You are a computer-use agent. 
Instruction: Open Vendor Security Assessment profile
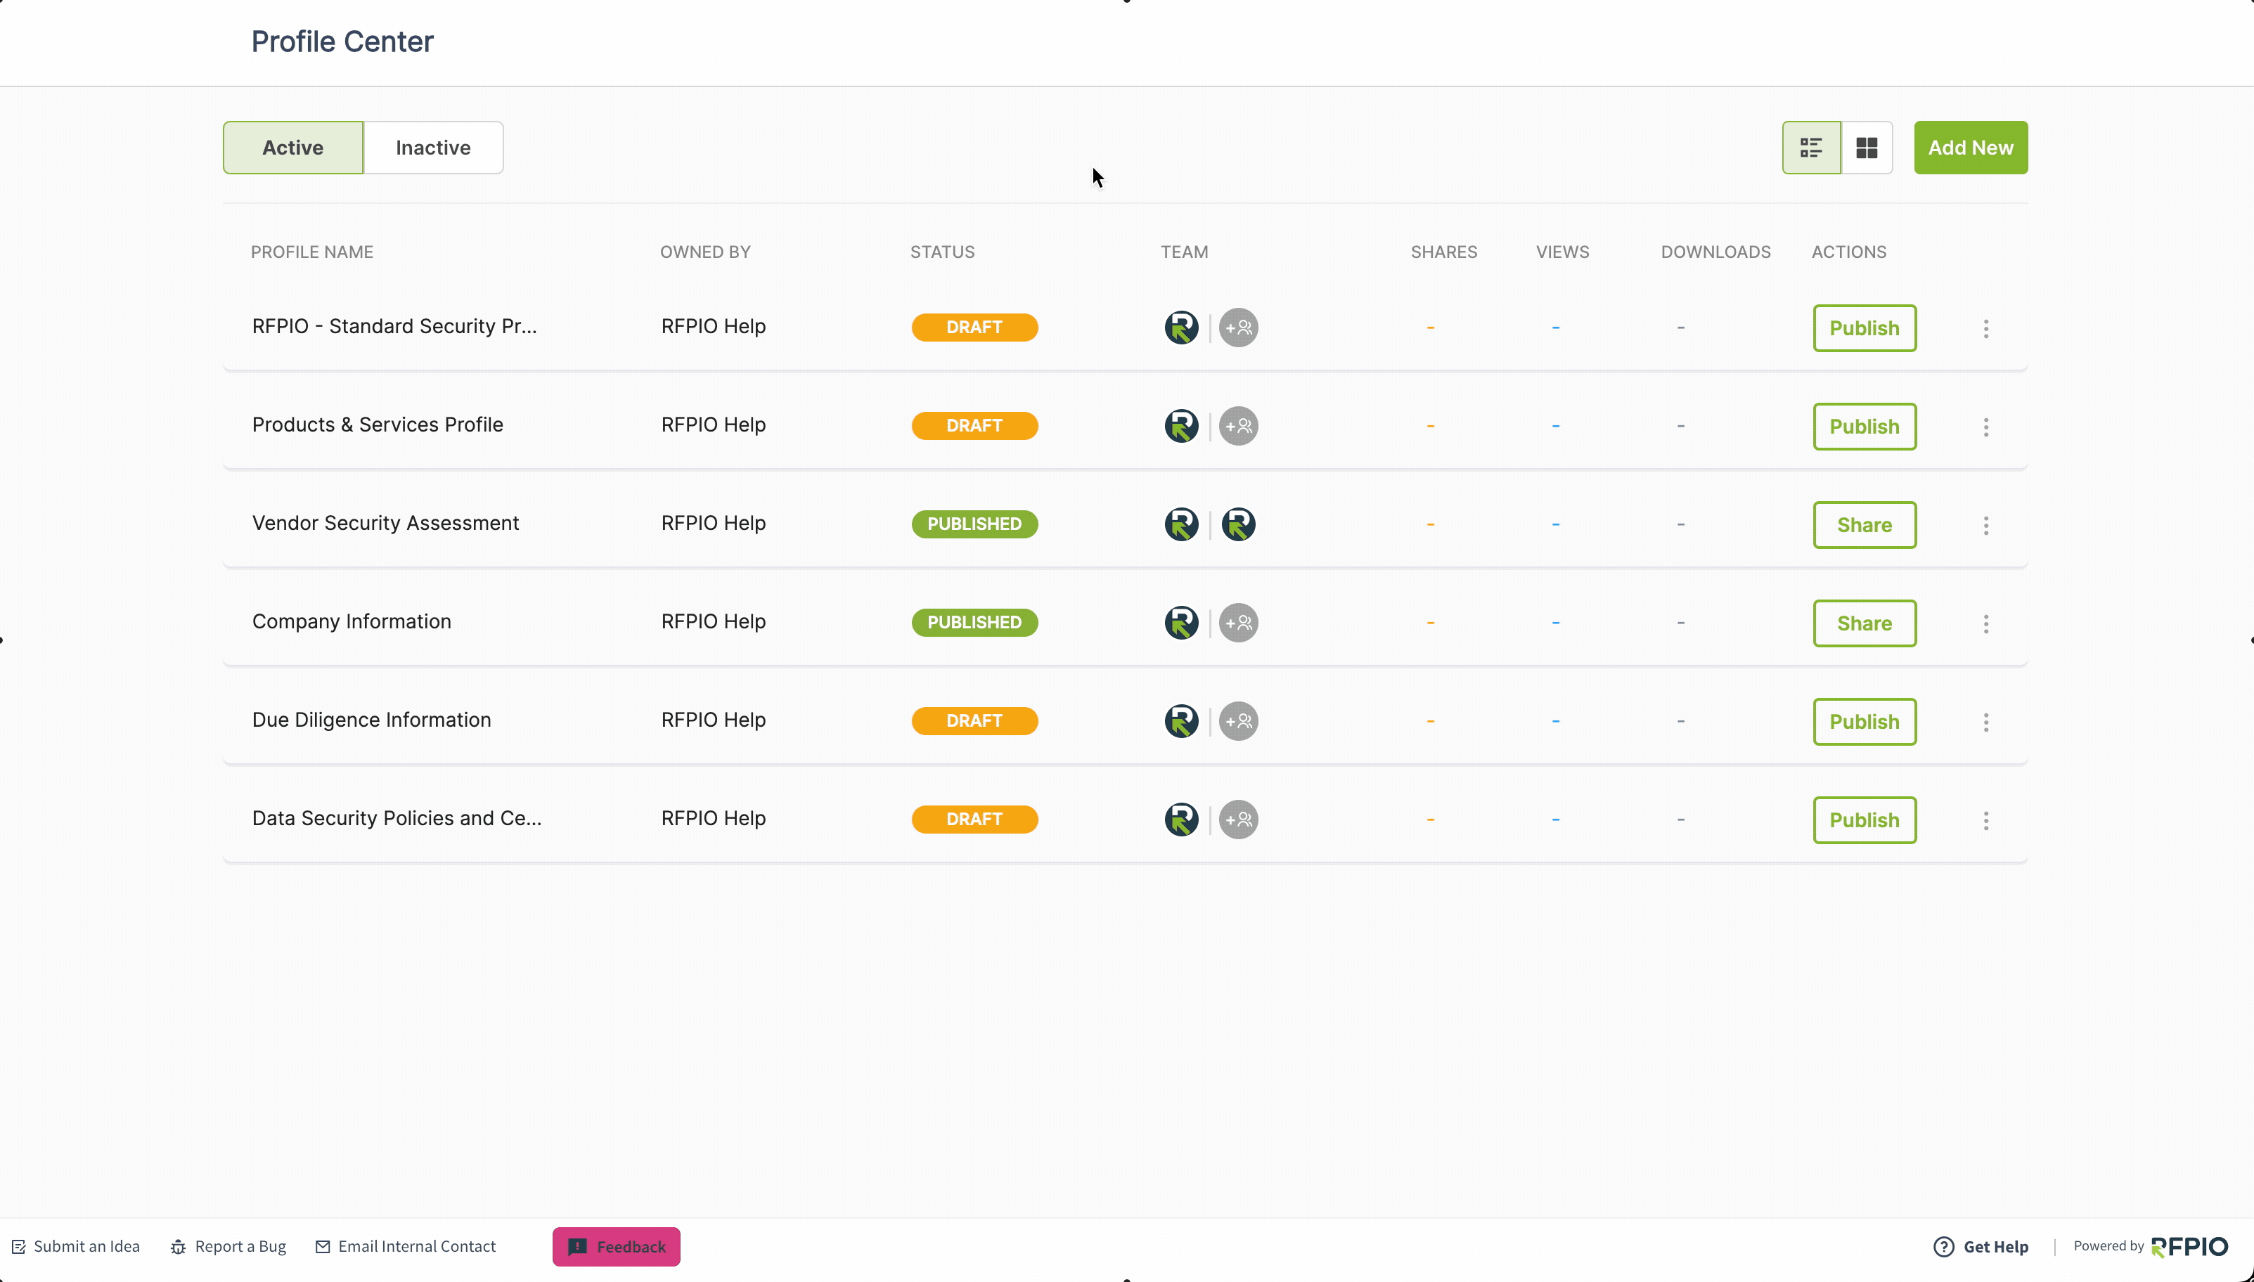tap(386, 523)
